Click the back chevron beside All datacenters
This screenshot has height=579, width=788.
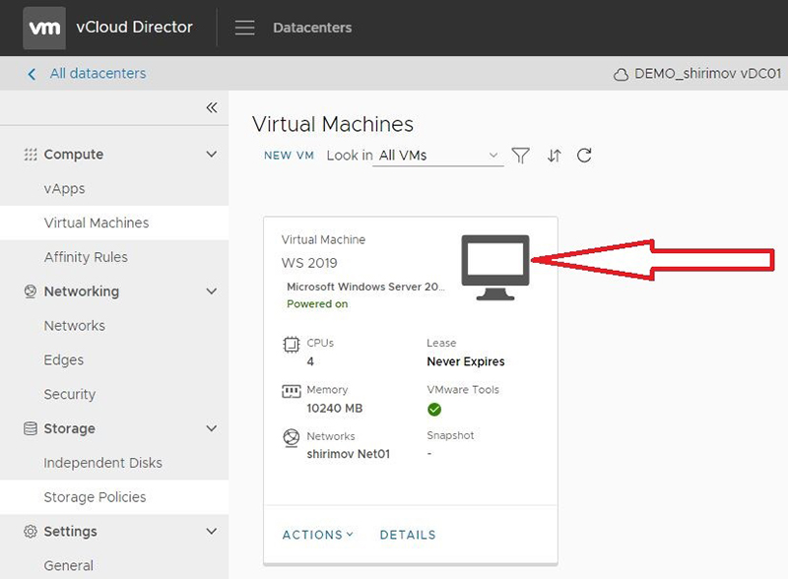point(32,75)
